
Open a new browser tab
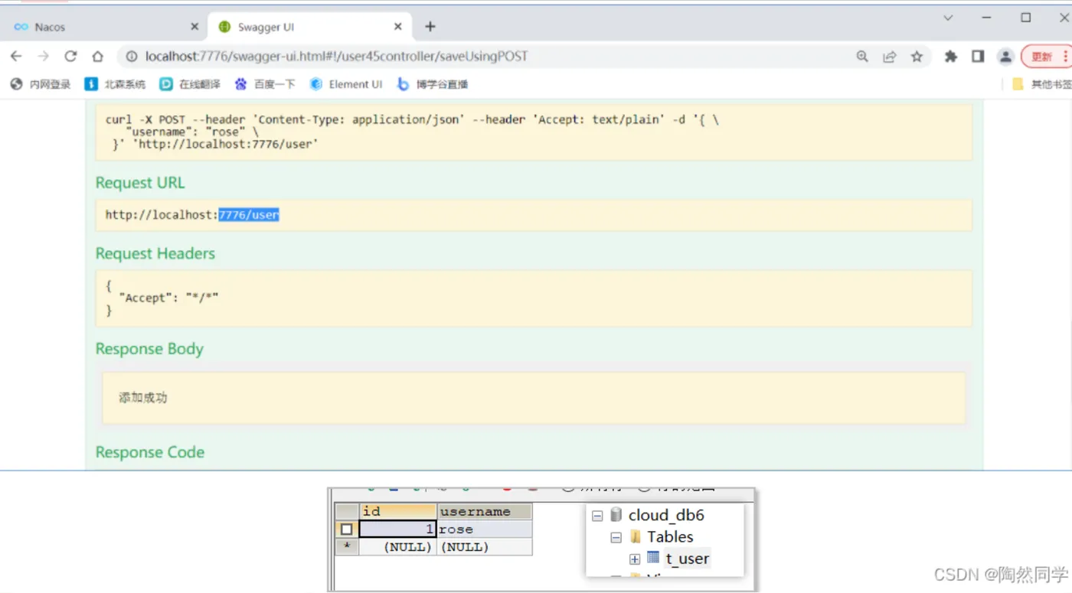[430, 27]
